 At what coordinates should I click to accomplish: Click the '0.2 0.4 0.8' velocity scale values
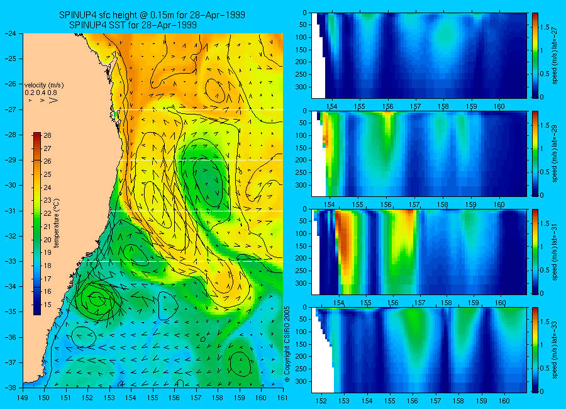tap(41, 92)
